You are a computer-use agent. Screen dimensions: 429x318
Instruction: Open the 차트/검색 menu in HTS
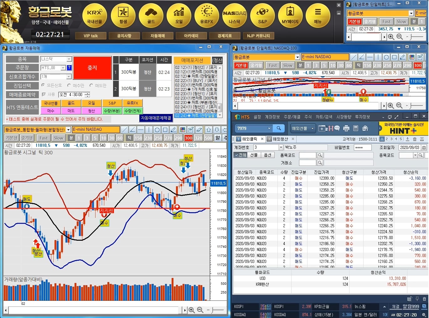click(x=324, y=117)
